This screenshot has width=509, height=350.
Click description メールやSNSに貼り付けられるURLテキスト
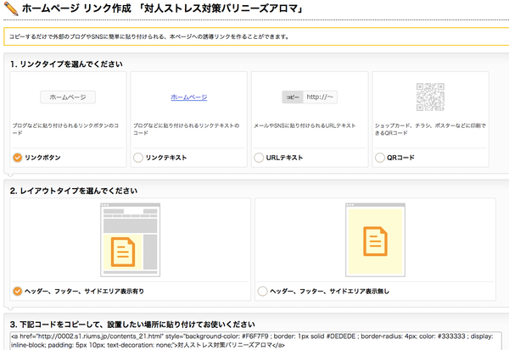(305, 125)
